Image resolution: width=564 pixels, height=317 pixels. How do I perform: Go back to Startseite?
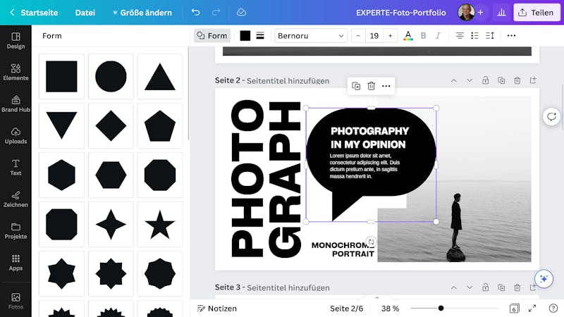pyautogui.click(x=34, y=13)
